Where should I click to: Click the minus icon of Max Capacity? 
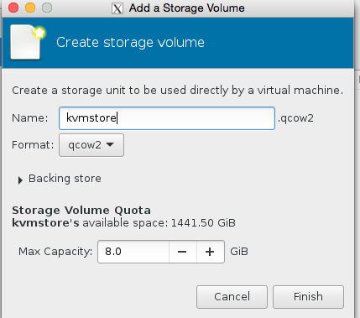[x=182, y=252]
